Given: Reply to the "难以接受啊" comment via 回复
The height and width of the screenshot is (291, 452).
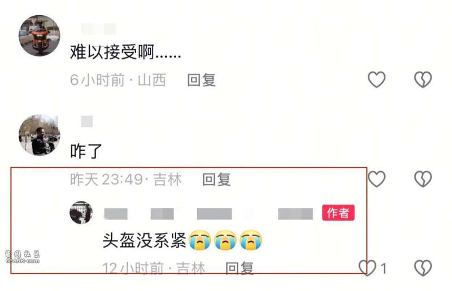Looking at the screenshot, I should point(201,80).
